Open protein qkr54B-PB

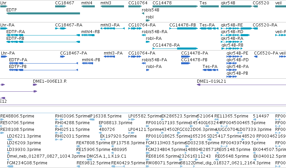(x=237, y=73)
